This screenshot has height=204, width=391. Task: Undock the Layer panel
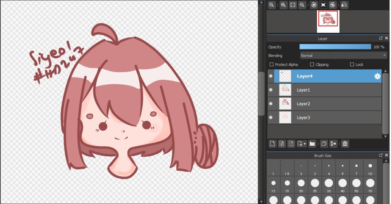click(x=381, y=38)
